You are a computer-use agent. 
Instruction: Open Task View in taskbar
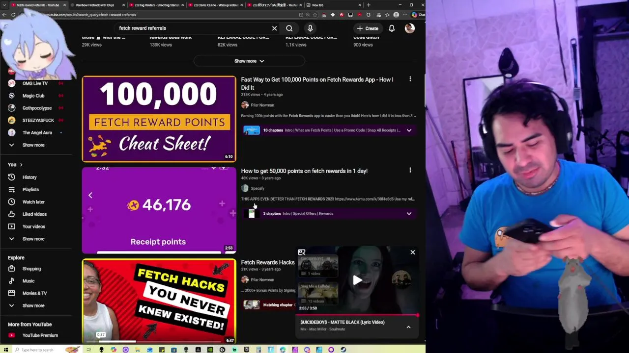tap(88, 350)
